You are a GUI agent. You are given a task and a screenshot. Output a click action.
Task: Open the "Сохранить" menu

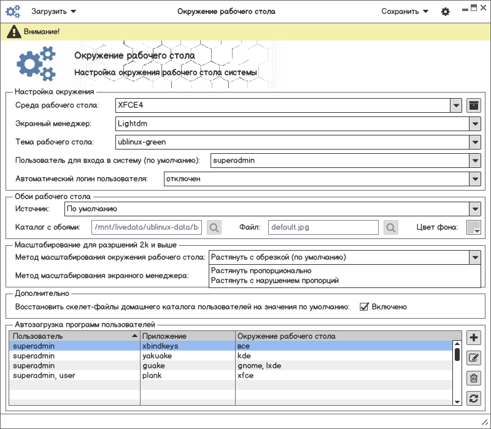404,11
